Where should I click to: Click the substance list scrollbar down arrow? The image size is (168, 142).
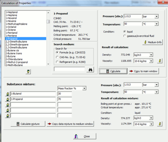[x=48, y=64]
